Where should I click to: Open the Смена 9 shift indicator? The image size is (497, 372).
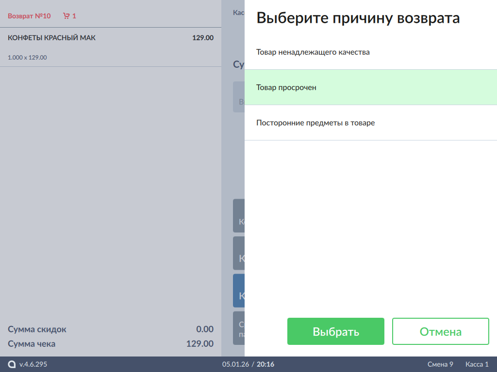tap(440, 364)
